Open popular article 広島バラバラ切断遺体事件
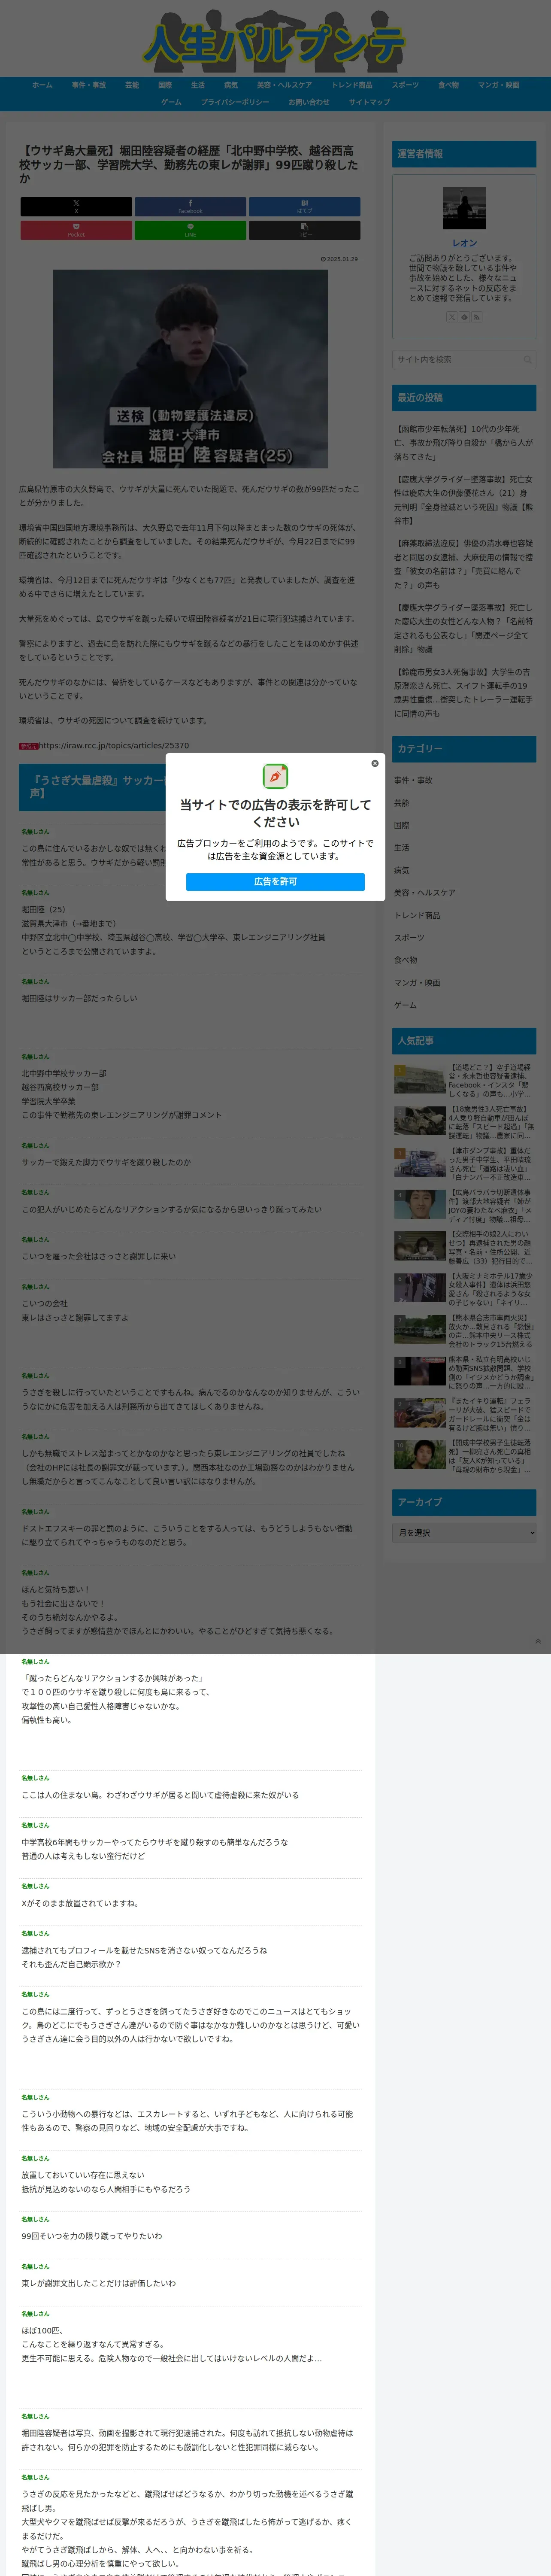551x2576 pixels. pyautogui.click(x=464, y=1206)
